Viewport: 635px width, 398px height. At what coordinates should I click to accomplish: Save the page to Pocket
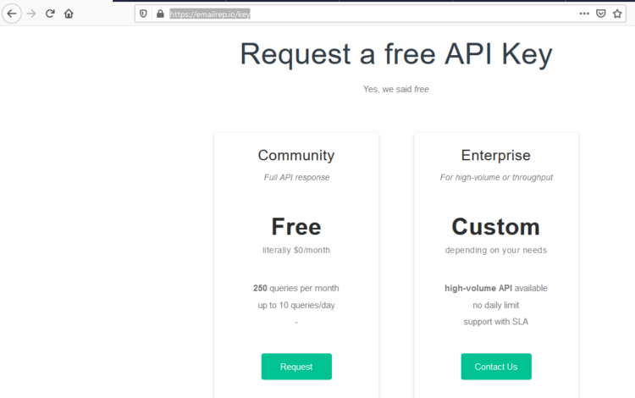[600, 14]
